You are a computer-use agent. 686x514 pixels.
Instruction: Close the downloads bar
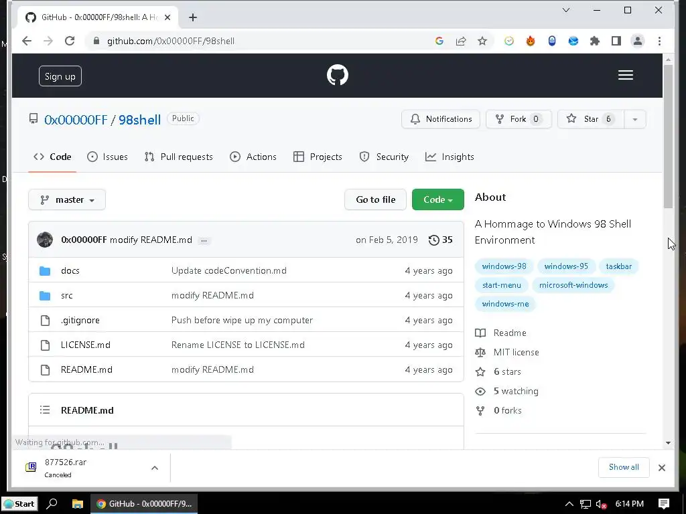[x=661, y=468]
